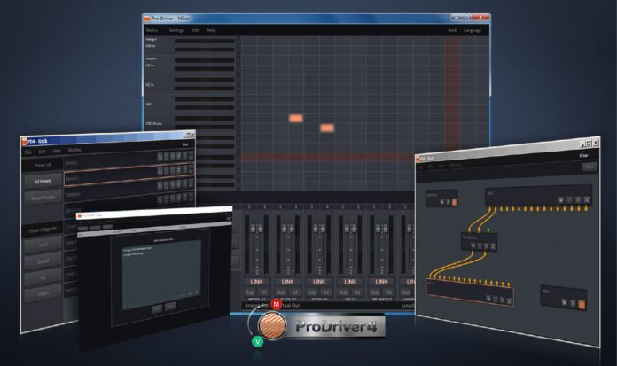Image resolution: width=617 pixels, height=366 pixels.
Task: Select the upper orange routing block in matrix
Action: 295,118
